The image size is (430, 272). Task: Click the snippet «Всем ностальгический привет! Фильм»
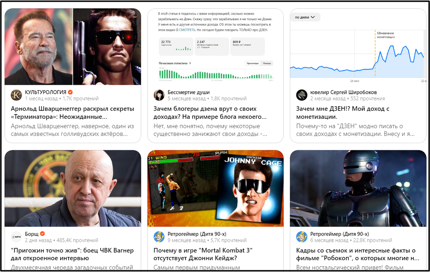pyautogui.click(x=350, y=267)
